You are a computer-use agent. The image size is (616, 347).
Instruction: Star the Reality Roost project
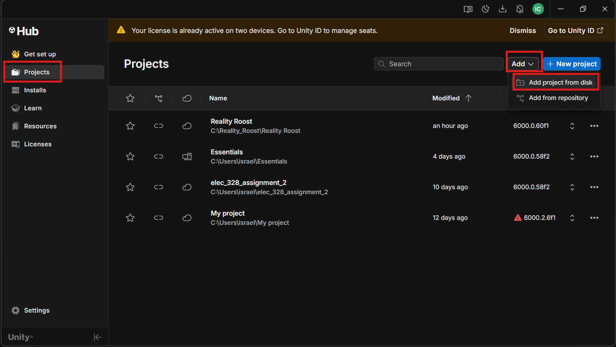coord(130,126)
